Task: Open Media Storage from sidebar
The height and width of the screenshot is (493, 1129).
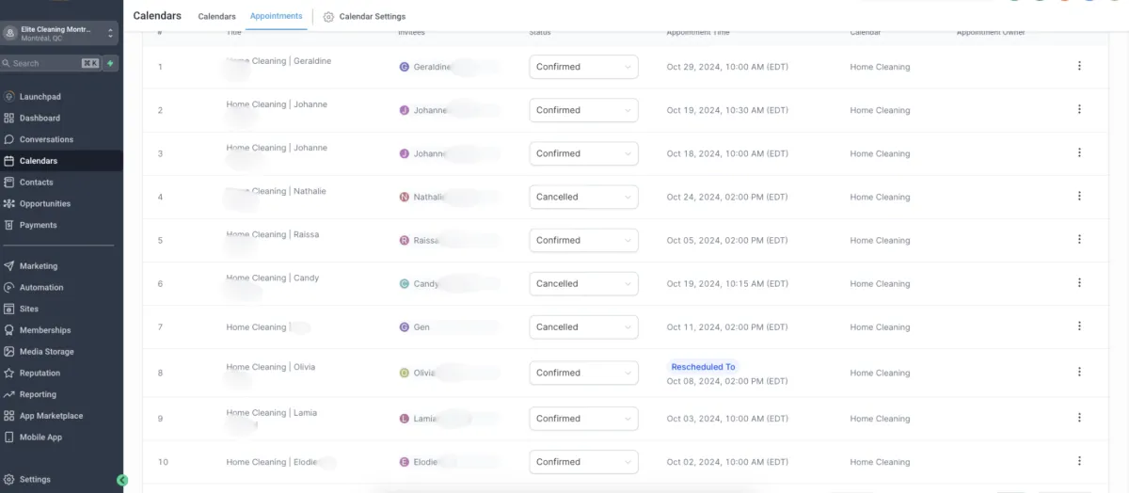Action: click(x=46, y=352)
